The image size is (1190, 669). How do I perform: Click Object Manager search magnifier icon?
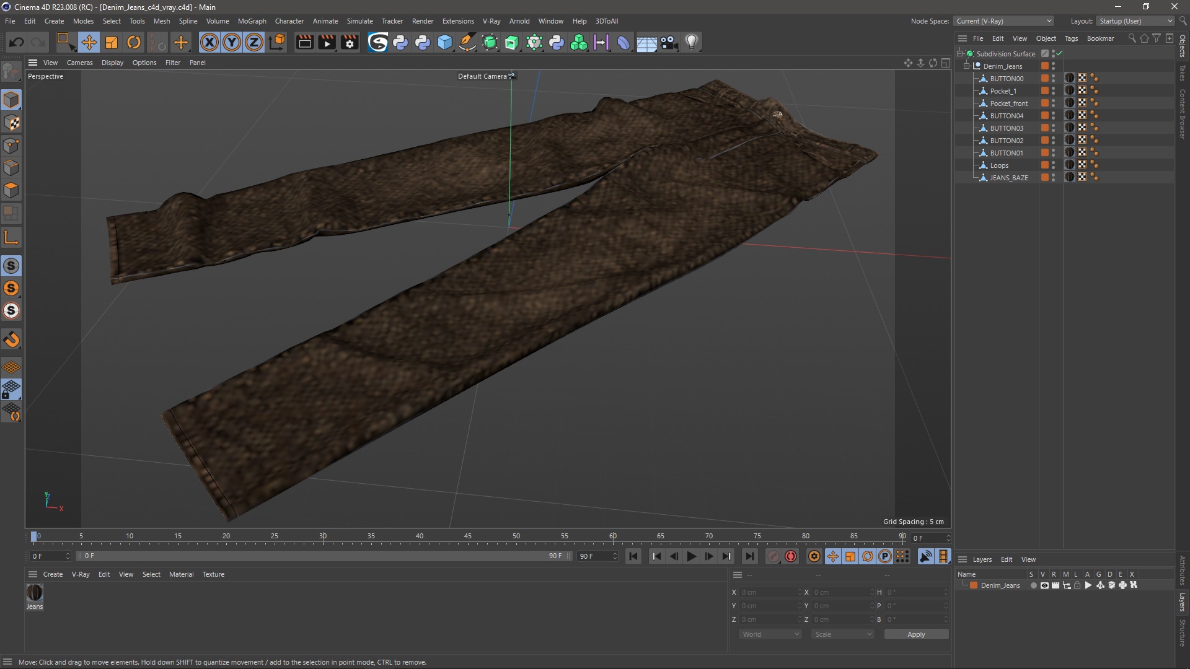pyautogui.click(x=1132, y=38)
